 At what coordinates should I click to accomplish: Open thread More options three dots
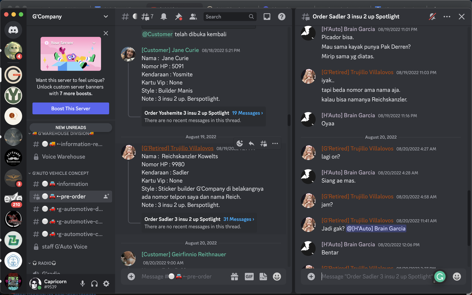pos(447,17)
